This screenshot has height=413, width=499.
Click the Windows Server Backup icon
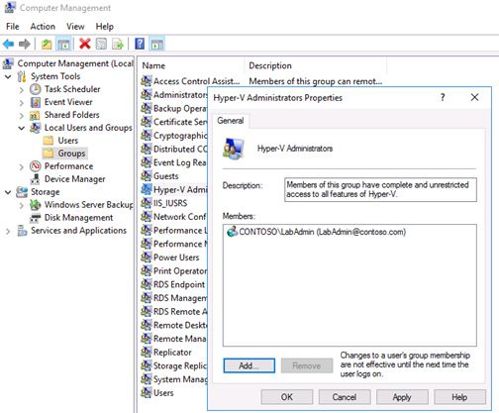pos(36,205)
